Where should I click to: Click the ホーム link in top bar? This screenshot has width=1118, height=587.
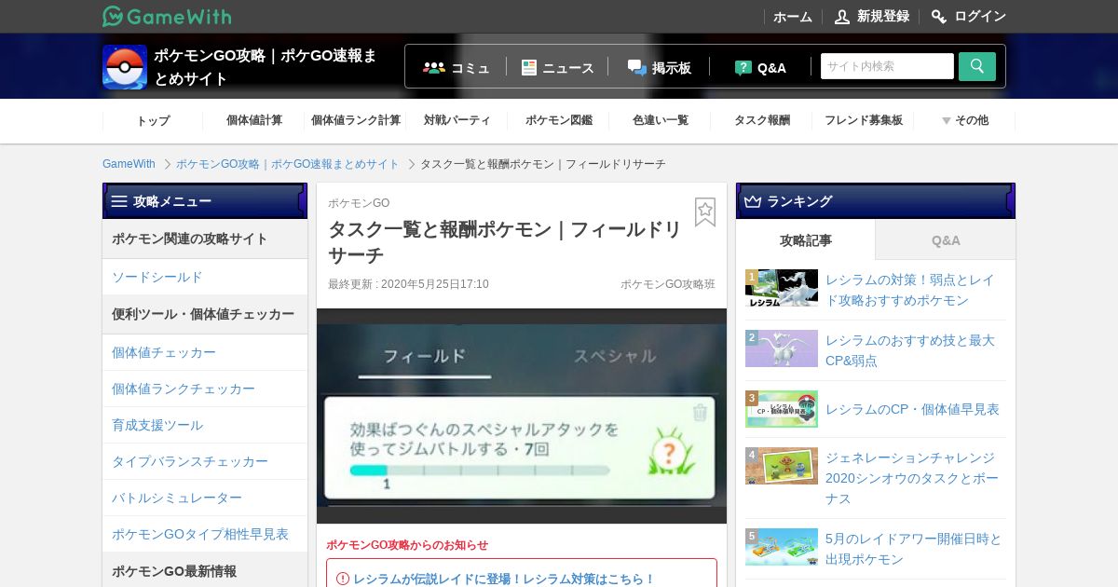tap(793, 17)
